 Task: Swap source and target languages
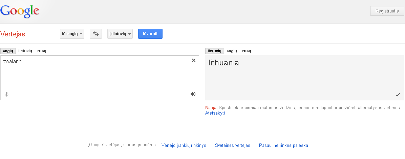96,34
